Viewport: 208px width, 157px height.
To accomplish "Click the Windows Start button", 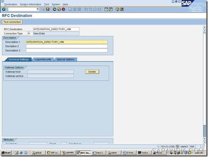I will (6, 152).
